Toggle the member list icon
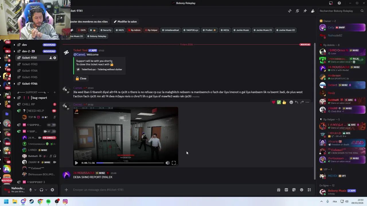 coord(313,11)
